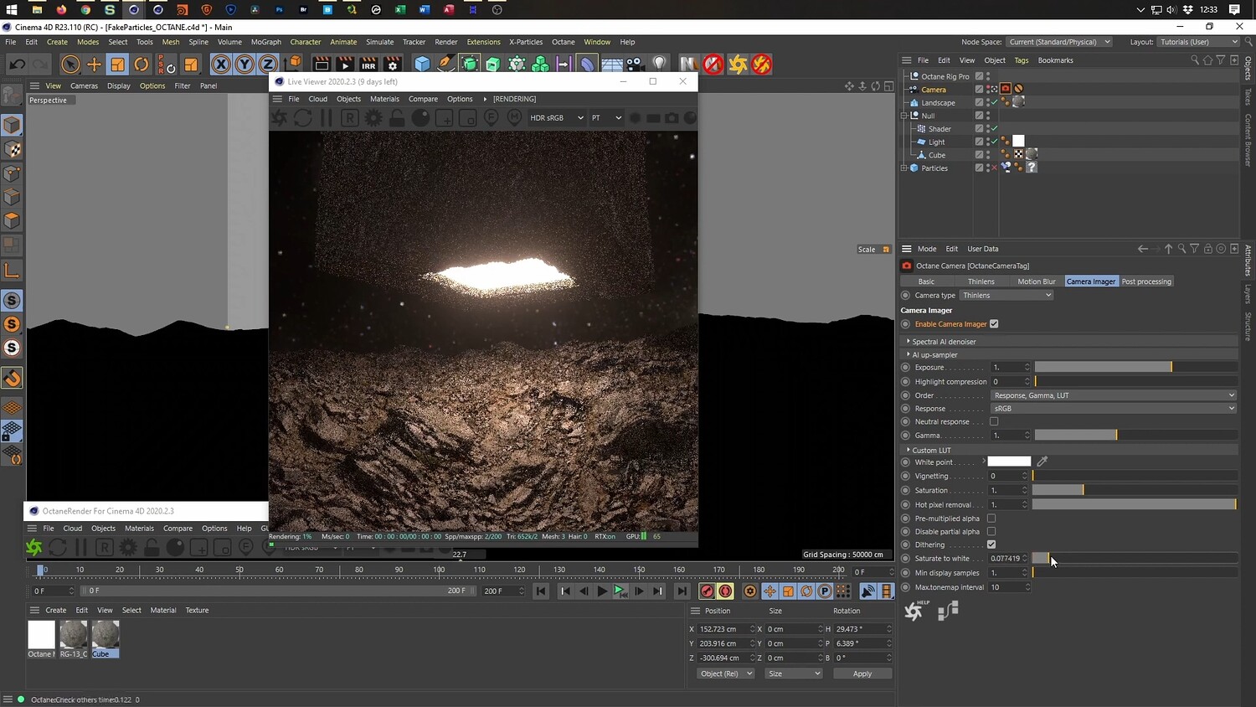Select the Move tool in the top toolbar
Image resolution: width=1256 pixels, height=707 pixels.
pyautogui.click(x=94, y=65)
